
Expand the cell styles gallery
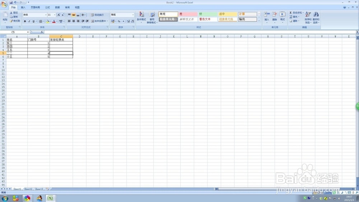[x=259, y=20]
